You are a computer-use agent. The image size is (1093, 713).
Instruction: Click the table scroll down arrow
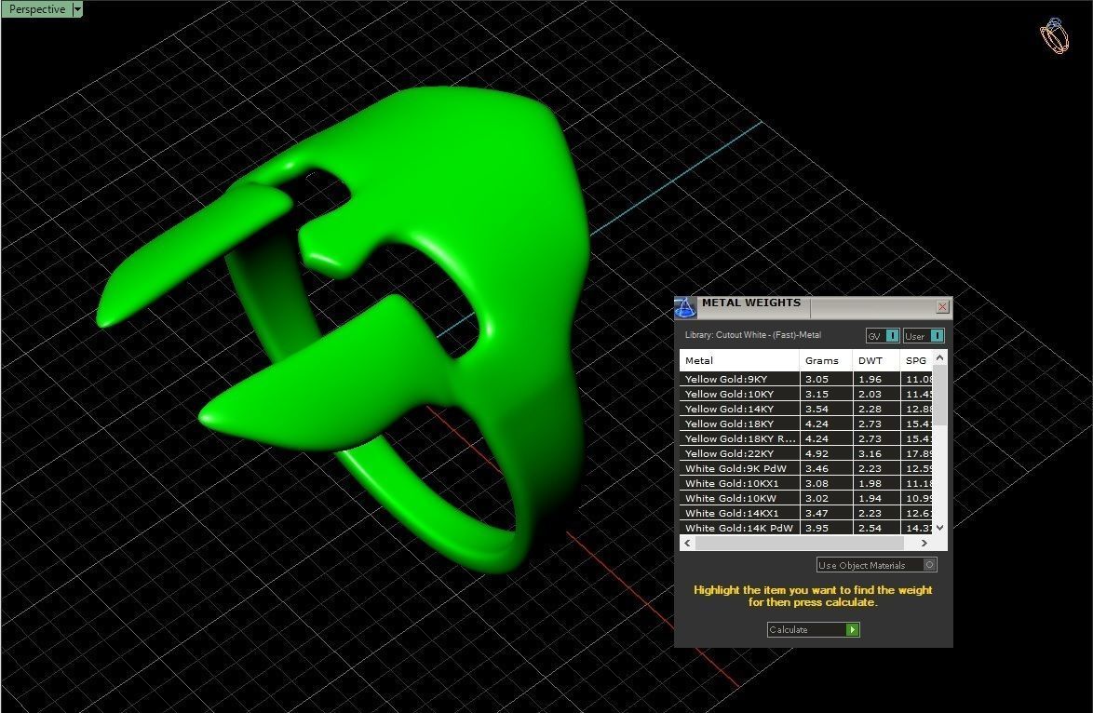click(x=939, y=528)
